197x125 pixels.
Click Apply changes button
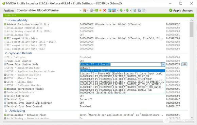tap(181, 11)
